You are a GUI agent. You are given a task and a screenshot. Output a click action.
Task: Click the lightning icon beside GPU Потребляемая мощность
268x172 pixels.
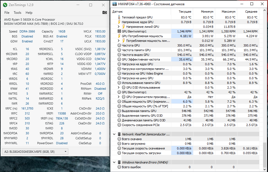(x=119, y=36)
